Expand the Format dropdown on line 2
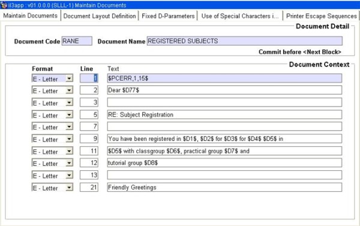360x226 pixels. point(69,91)
